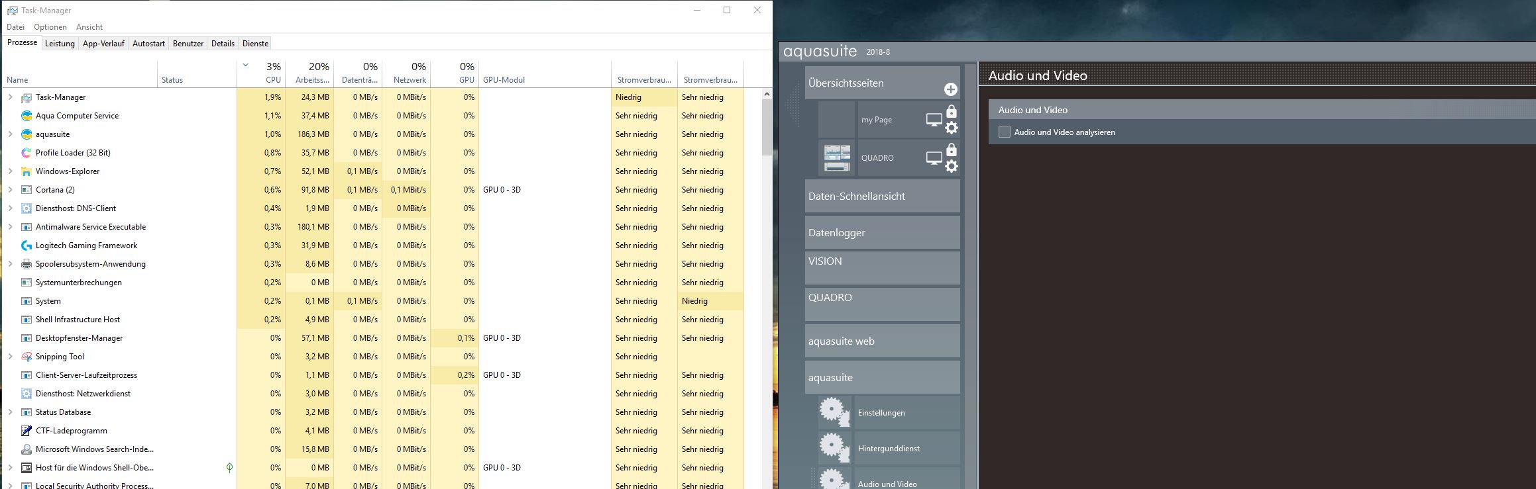The image size is (1536, 489).
Task: Switch to the Benutzer tab
Action: point(188,44)
